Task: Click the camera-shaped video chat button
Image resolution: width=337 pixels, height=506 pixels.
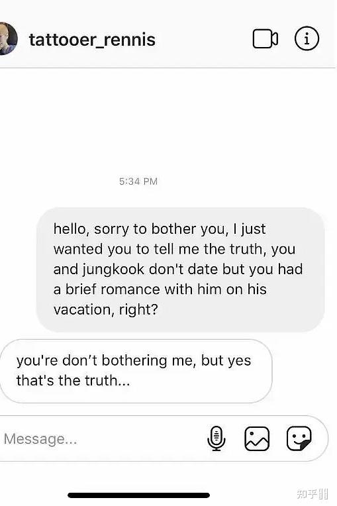Action: (x=265, y=38)
